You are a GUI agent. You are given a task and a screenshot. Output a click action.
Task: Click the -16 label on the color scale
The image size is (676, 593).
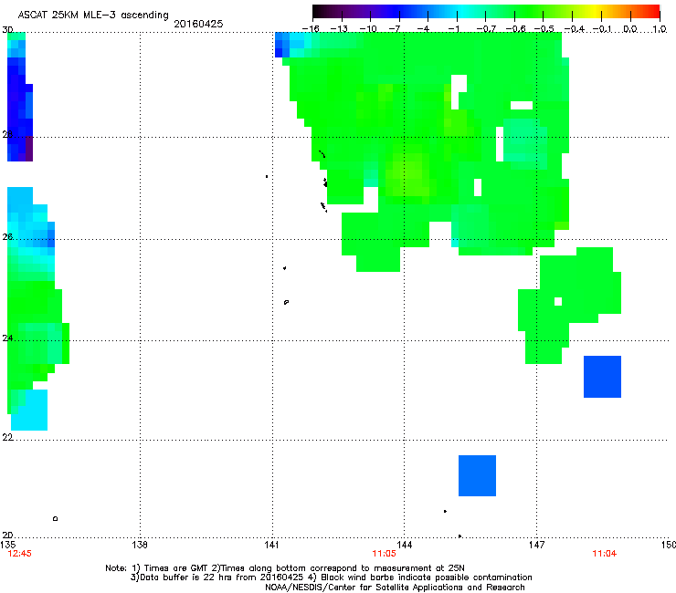click(x=311, y=29)
